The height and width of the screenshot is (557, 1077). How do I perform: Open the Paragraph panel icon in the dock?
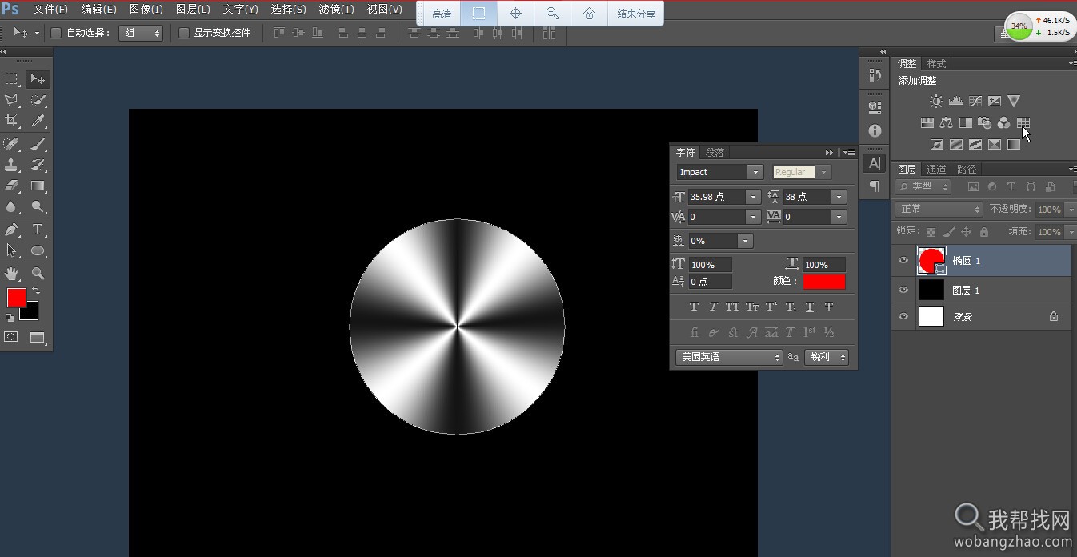click(x=875, y=186)
